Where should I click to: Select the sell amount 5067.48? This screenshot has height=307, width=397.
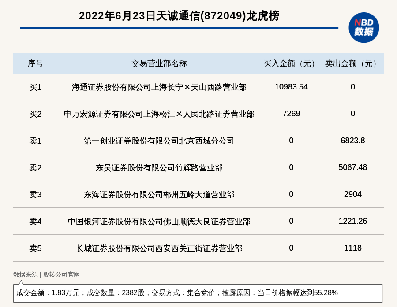click(353, 167)
